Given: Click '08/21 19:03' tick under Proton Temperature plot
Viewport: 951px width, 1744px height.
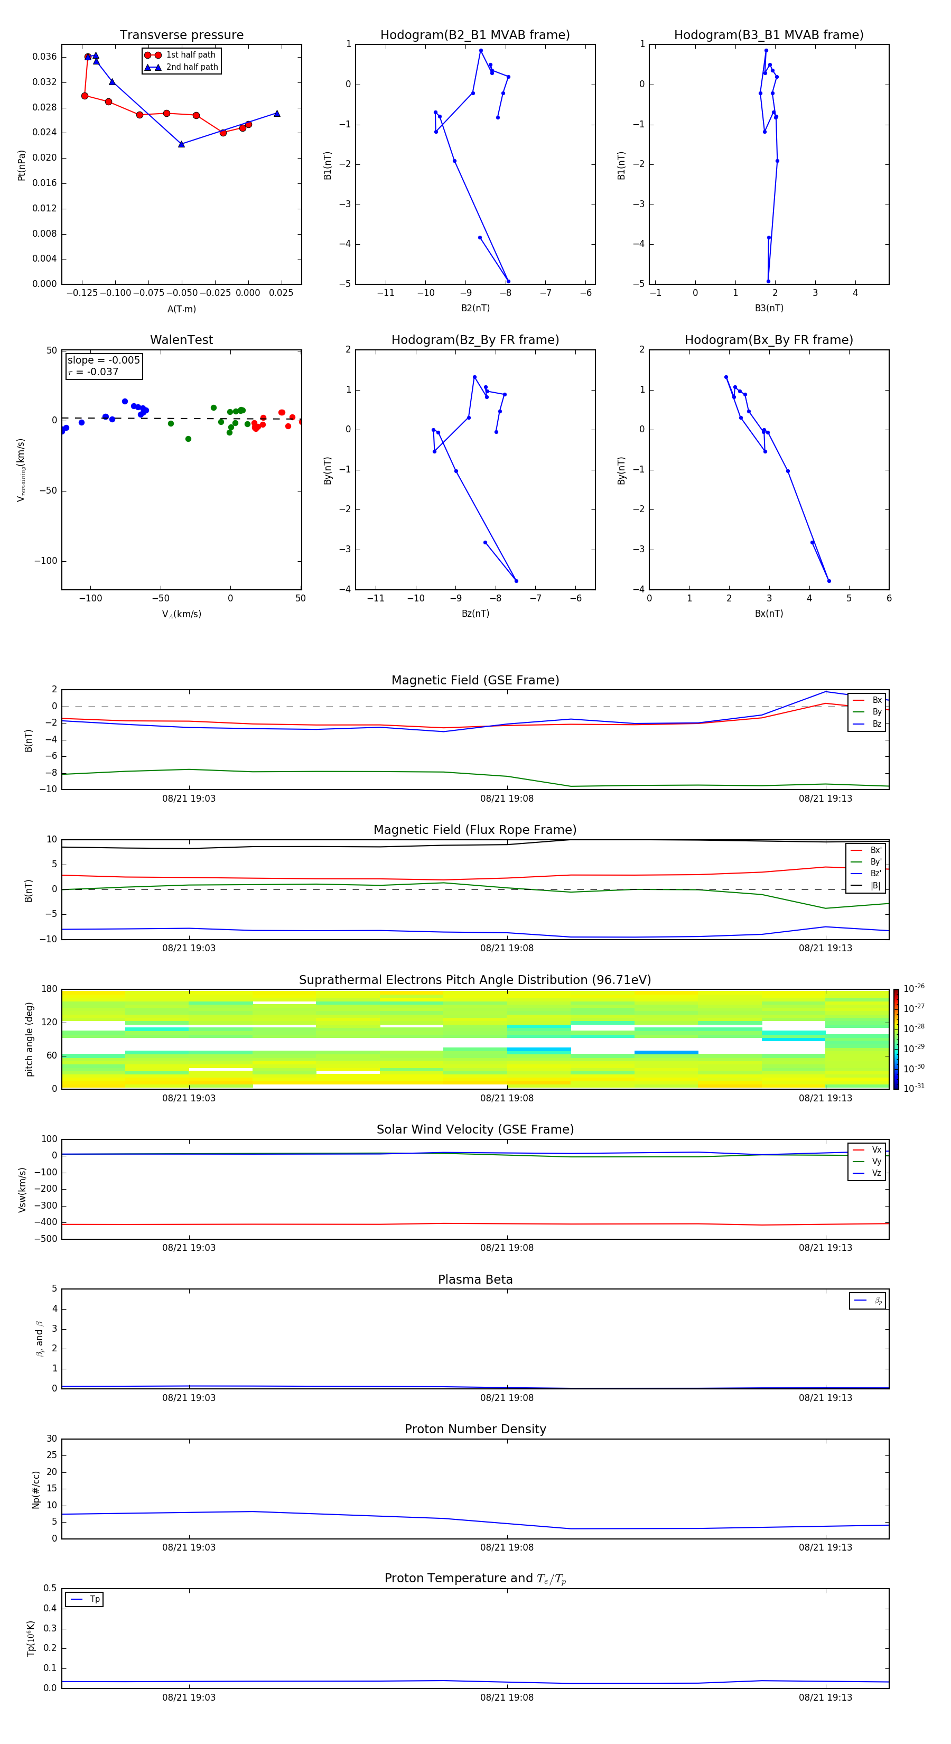Looking at the screenshot, I should coord(189,1697).
